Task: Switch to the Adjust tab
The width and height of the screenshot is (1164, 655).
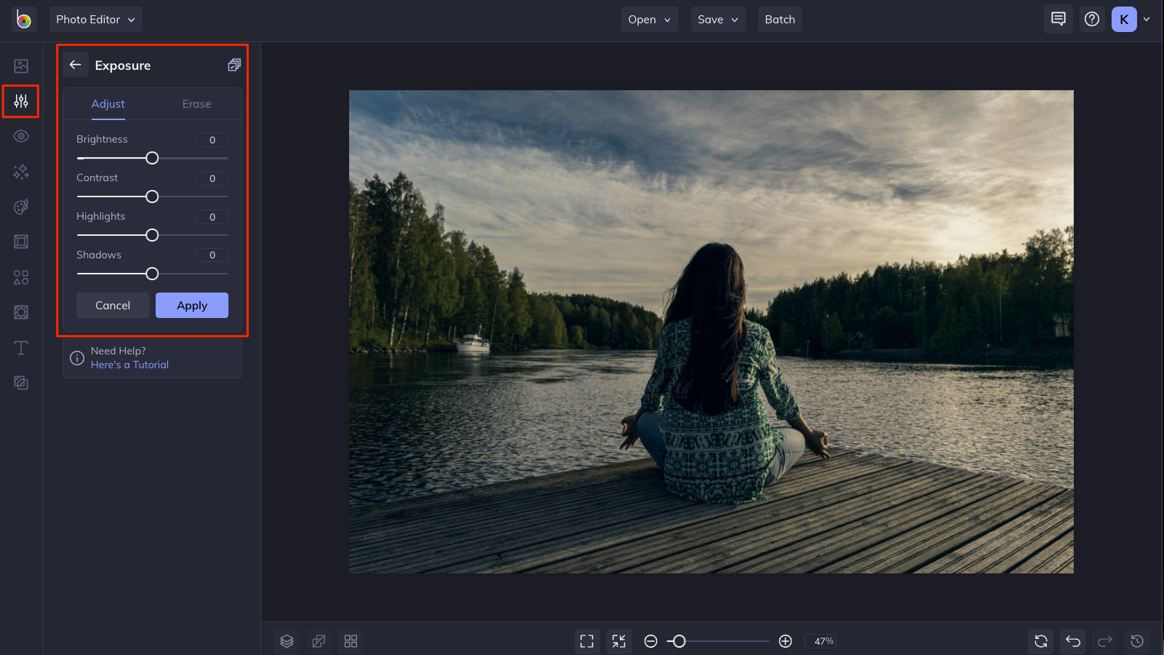Action: coord(108,103)
